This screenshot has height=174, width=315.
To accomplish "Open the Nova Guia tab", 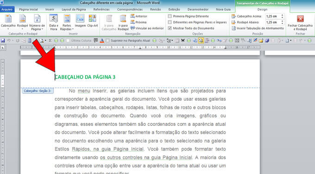I will pyautogui.click(x=223, y=9).
